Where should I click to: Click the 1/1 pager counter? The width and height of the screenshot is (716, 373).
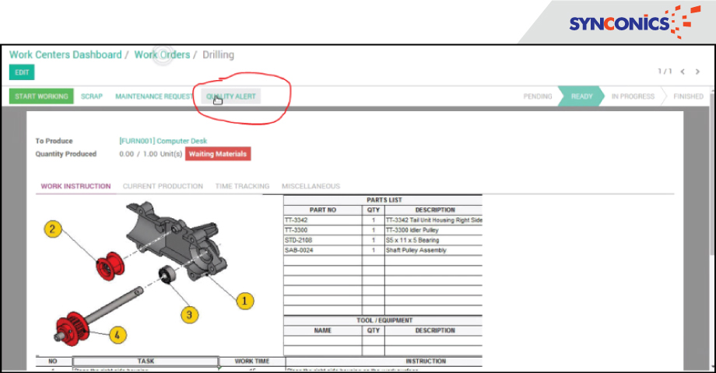coord(665,71)
